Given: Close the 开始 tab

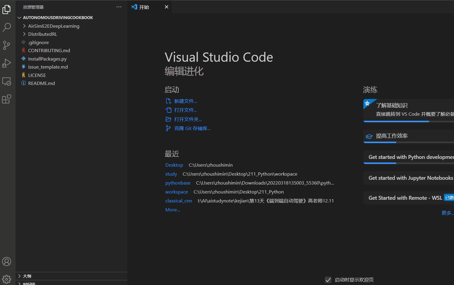Looking at the screenshot, I should 166,7.
